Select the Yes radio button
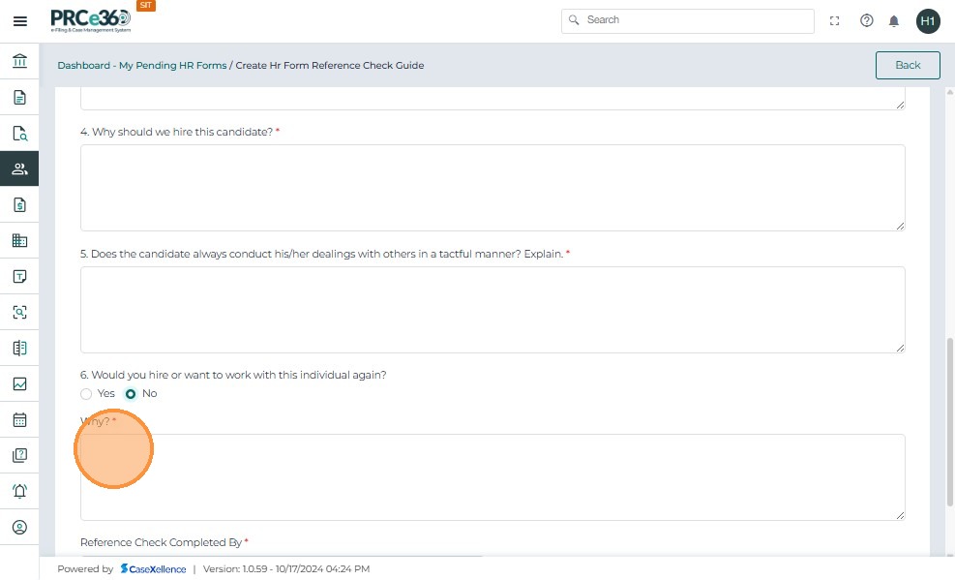 pos(86,394)
